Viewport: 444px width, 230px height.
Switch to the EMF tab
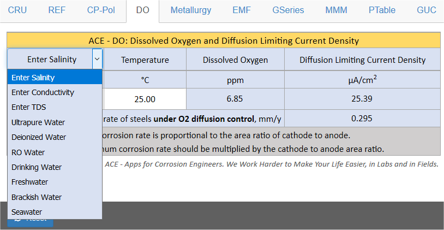(242, 10)
